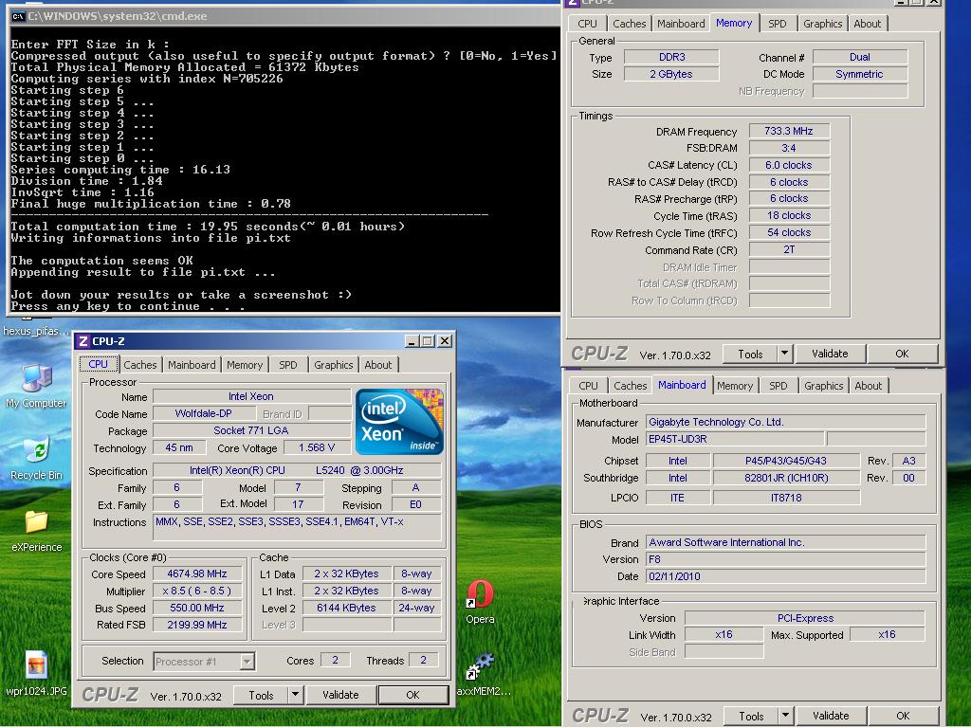The height and width of the screenshot is (728, 971).
Task: Expand Tools dropdown arrow in Memory window
Action: [784, 354]
